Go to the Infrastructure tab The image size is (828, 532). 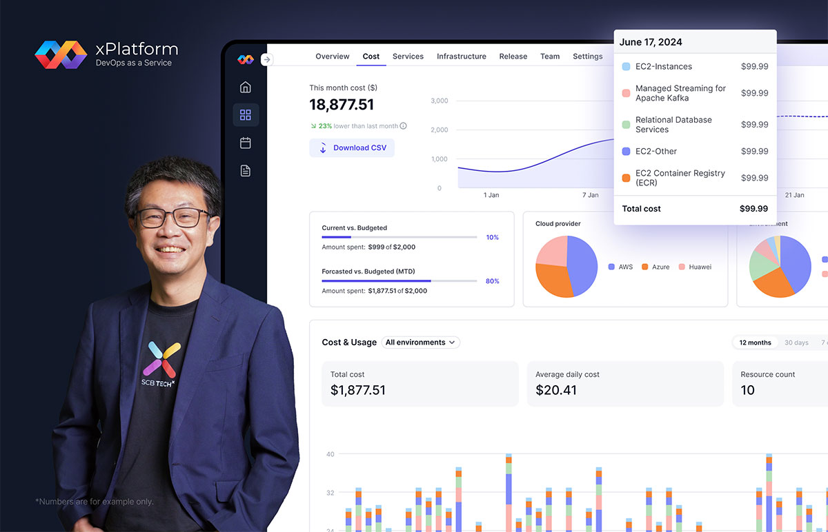pyautogui.click(x=462, y=57)
